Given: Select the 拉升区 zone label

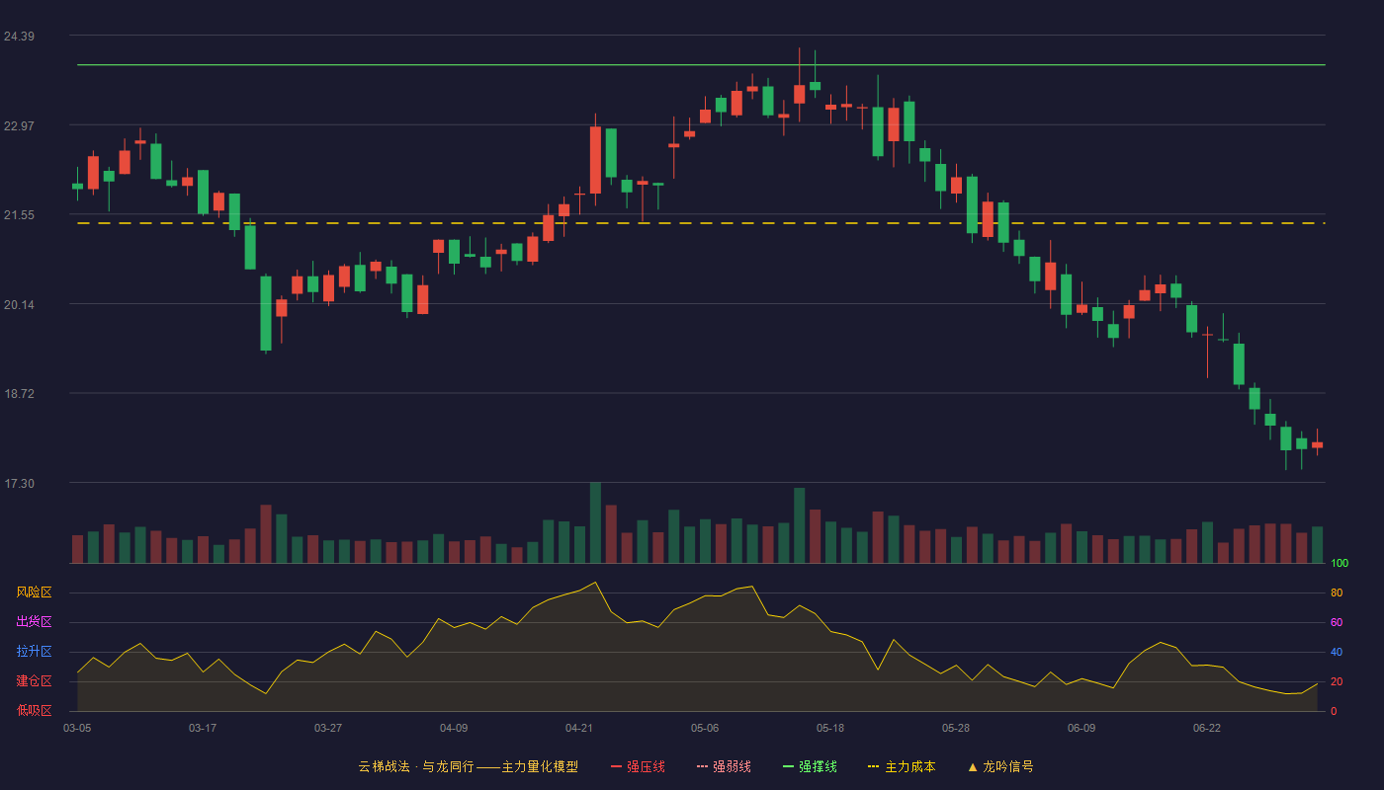Looking at the screenshot, I should pos(34,652).
